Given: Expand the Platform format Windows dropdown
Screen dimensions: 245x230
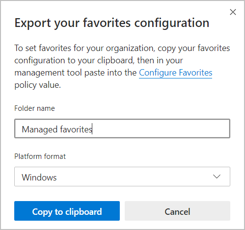Looking at the screenshot, I should tap(122, 177).
